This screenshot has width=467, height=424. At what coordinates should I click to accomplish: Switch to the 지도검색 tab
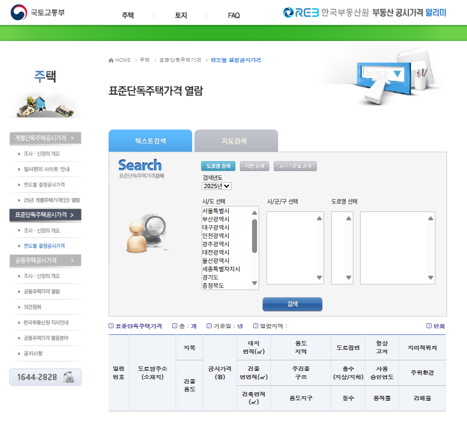point(236,141)
